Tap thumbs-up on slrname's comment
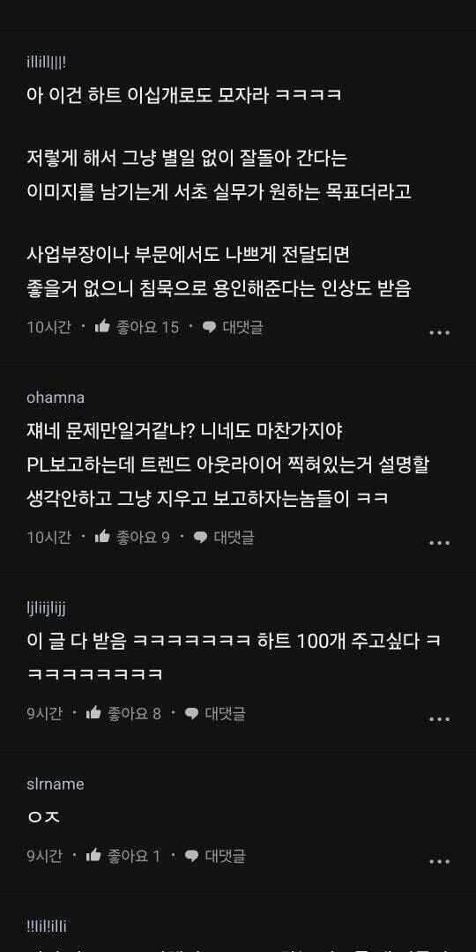The image size is (476, 952). [93, 856]
